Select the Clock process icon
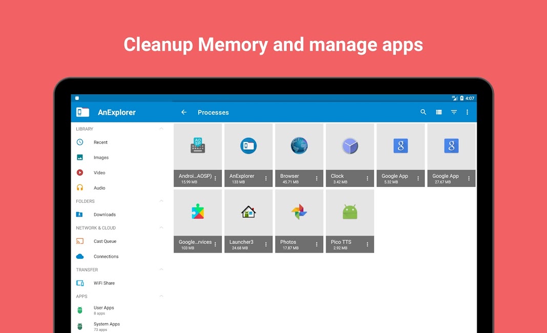The image size is (547, 333). click(x=350, y=146)
